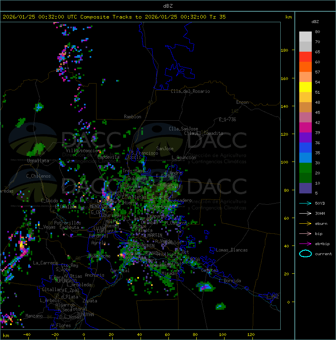The width and height of the screenshot is (336, 340).
Task: Click the Lomas_Blancas label
Action: pos(232,250)
